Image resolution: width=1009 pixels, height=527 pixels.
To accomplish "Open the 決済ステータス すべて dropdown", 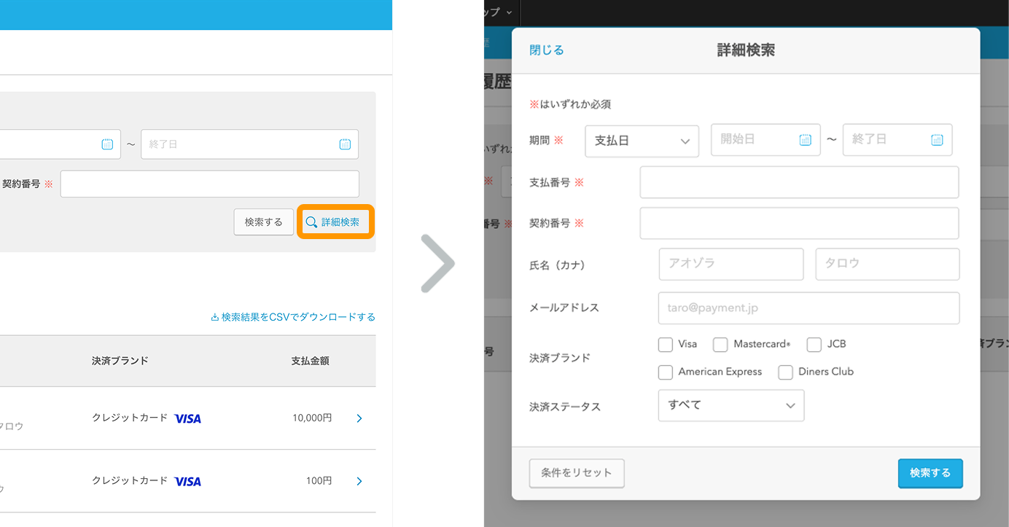I will [730, 405].
